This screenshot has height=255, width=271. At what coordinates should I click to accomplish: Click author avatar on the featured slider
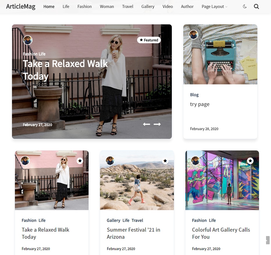[28, 40]
